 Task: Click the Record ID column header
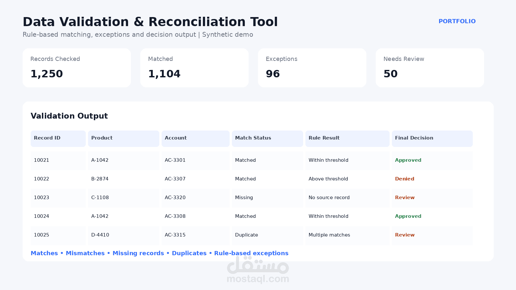point(58,139)
